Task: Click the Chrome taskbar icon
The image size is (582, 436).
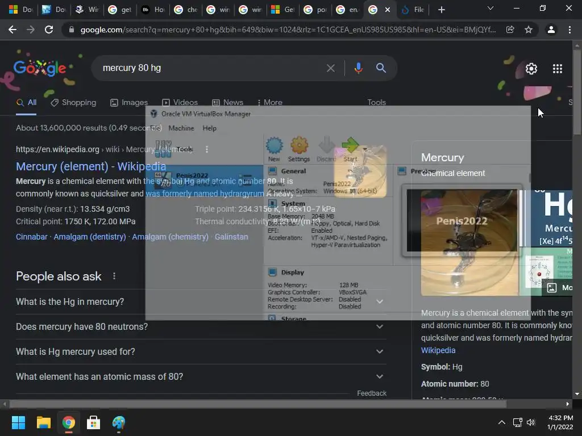Action: pos(68,422)
